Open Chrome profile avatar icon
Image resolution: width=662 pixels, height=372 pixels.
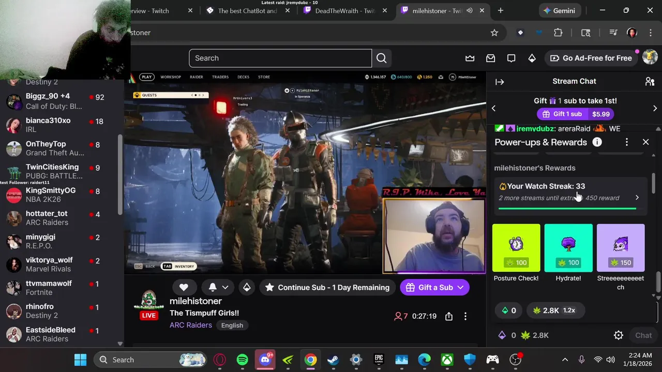(x=632, y=33)
